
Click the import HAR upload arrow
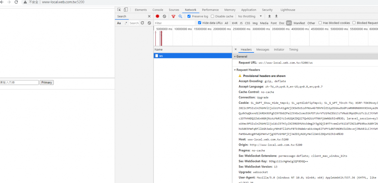[269, 16]
